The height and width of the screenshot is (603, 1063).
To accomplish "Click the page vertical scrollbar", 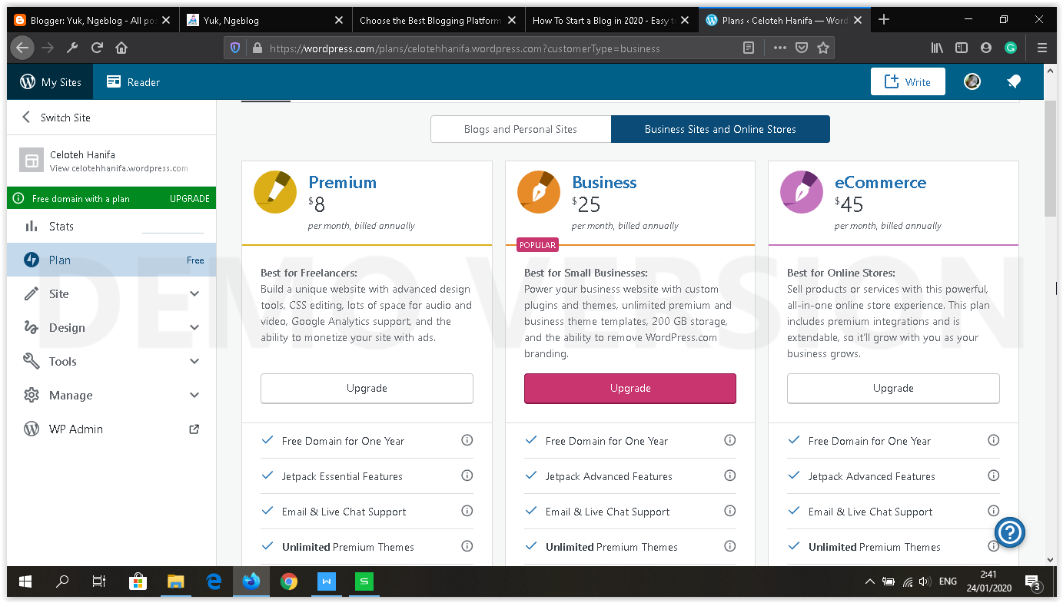I will tap(1050, 158).
